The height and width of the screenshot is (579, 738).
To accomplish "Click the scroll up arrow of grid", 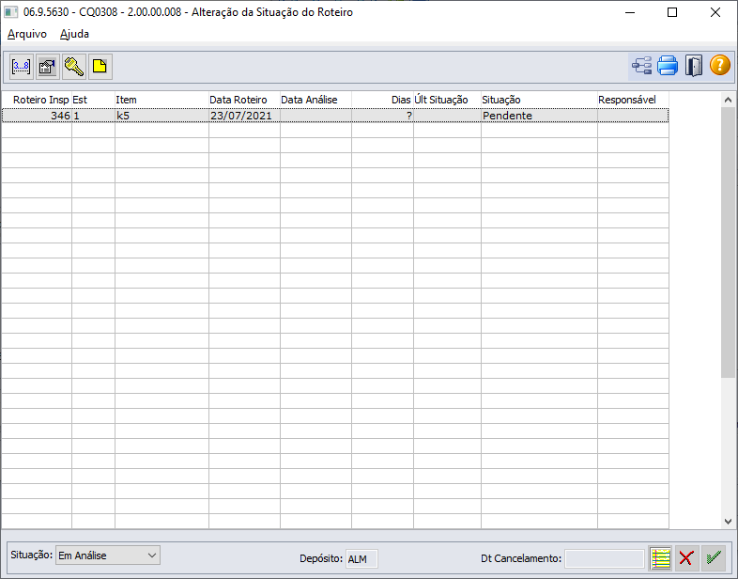I will tap(728, 100).
